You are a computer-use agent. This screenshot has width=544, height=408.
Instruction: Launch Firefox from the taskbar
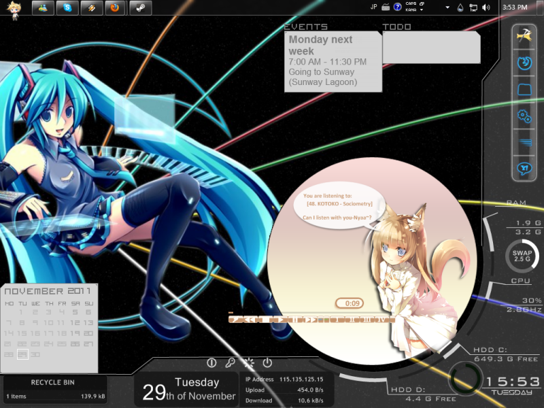pyautogui.click(x=115, y=7)
